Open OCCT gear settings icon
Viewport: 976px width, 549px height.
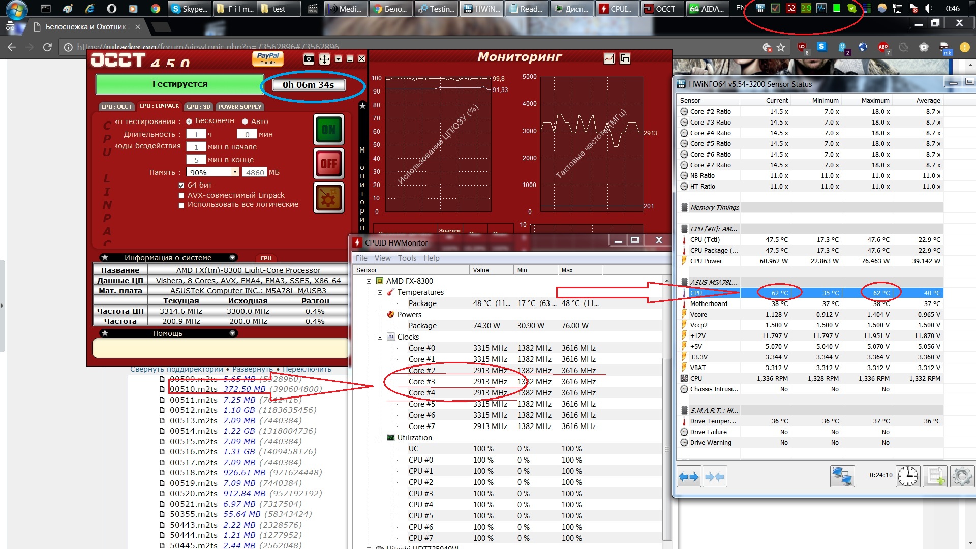tap(329, 198)
